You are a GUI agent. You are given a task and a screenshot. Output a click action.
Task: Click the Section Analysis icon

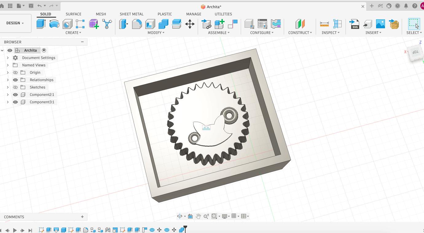[337, 24]
